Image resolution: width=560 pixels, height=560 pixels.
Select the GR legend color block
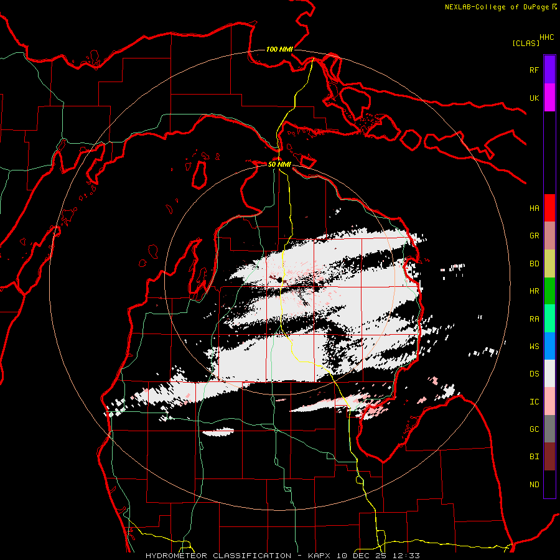[x=549, y=236]
